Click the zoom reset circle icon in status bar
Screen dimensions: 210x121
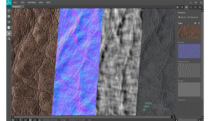[13, 120]
